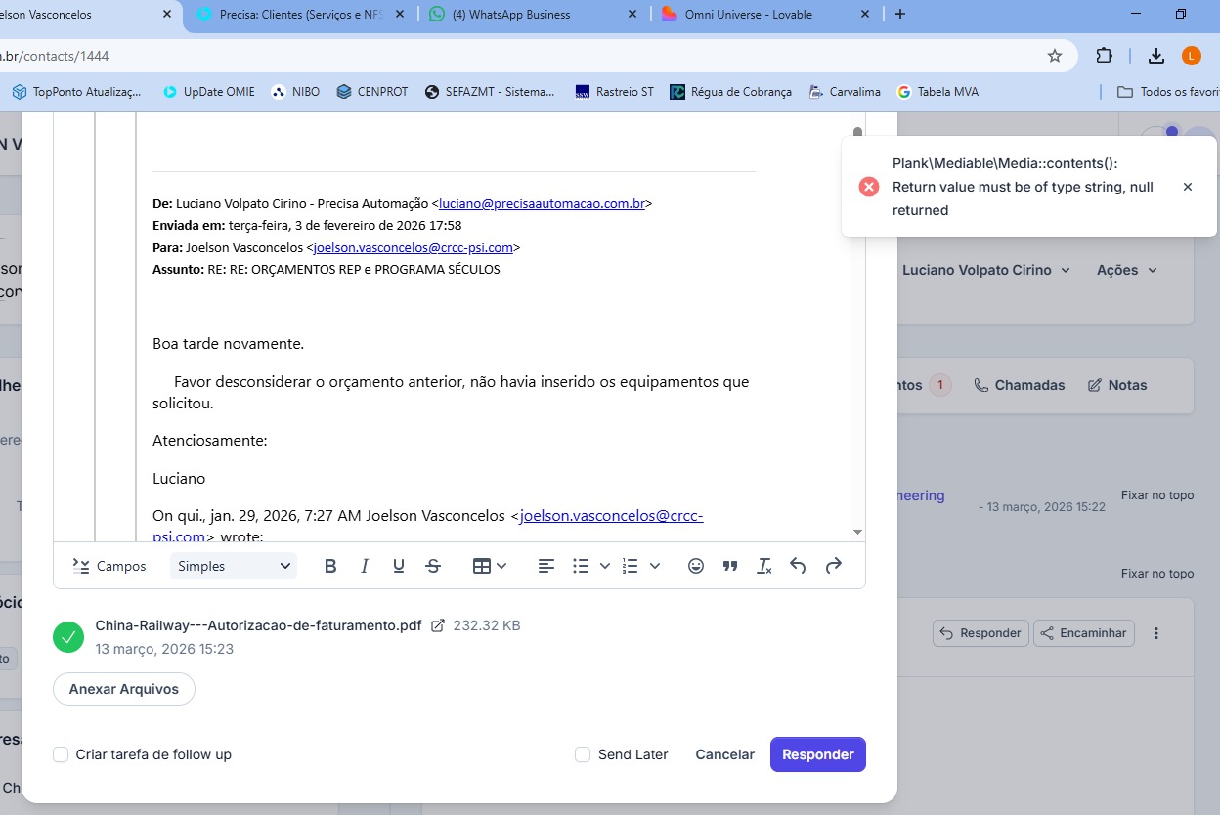Open the Simples font style dropdown
1220x815 pixels.
[x=234, y=566]
